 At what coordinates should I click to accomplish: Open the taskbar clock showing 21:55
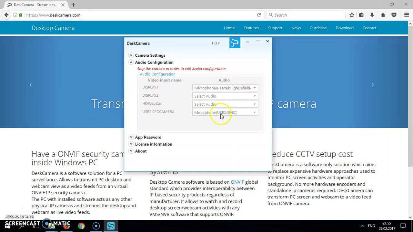(387, 226)
